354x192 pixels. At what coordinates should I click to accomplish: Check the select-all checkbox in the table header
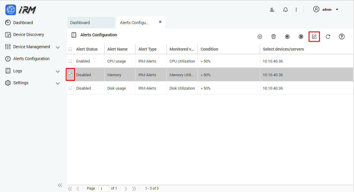70,49
